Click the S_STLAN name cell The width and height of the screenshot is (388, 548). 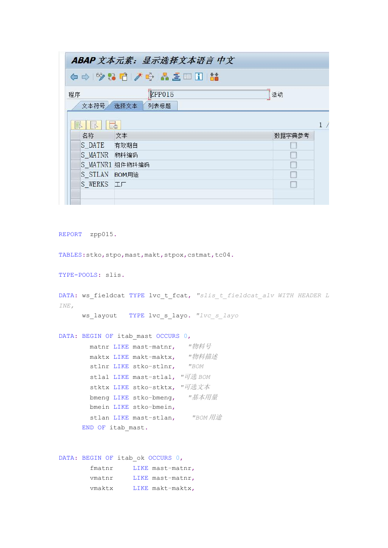click(x=97, y=175)
